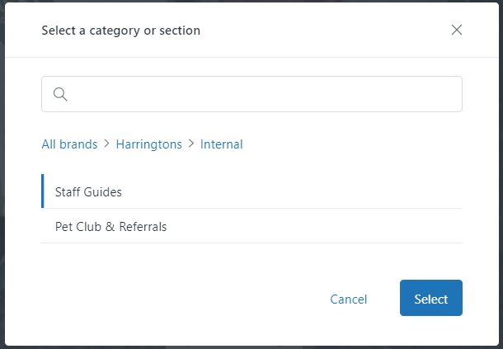Viewport: 503px width, 349px height.
Task: Close the category selection dialog
Action: click(x=457, y=31)
